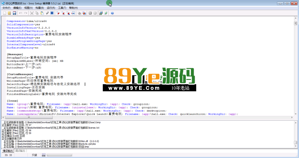Click the ButtonBack line

click(x=24, y=64)
